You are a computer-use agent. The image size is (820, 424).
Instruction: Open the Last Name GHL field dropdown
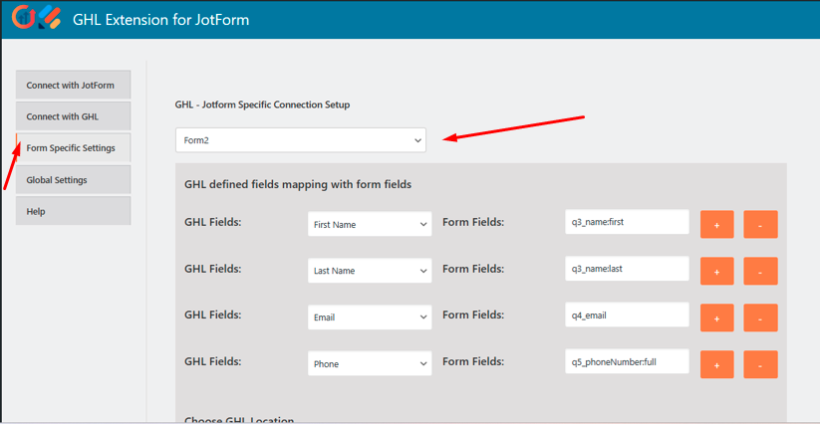pyautogui.click(x=369, y=271)
